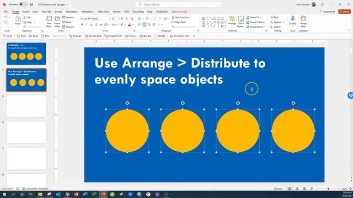Screen dimensions: 353x198
Task: Center align the text
Action: click(x=144, y=24)
